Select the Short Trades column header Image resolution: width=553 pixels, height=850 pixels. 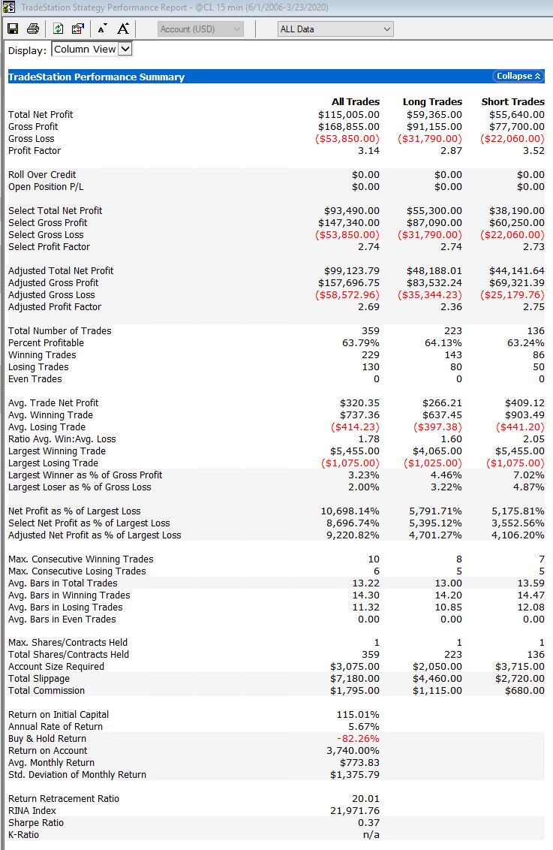(513, 101)
